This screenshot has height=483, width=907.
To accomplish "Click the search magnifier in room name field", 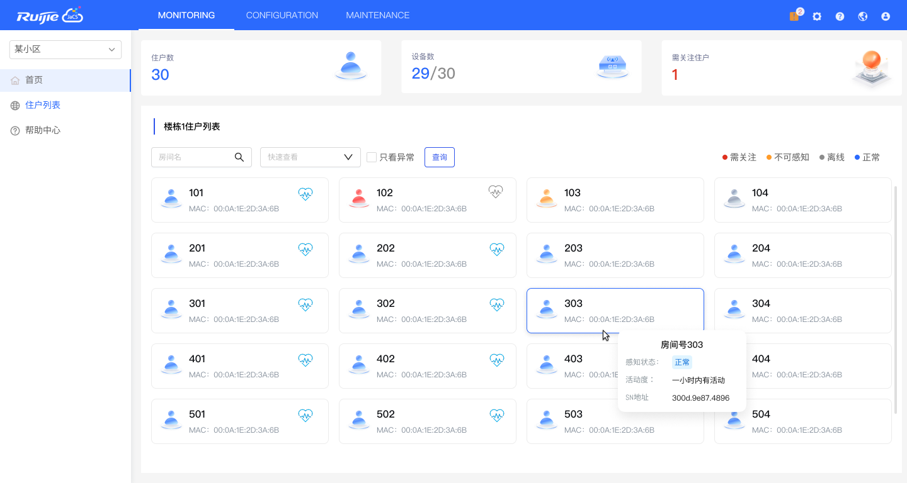I will click(239, 157).
